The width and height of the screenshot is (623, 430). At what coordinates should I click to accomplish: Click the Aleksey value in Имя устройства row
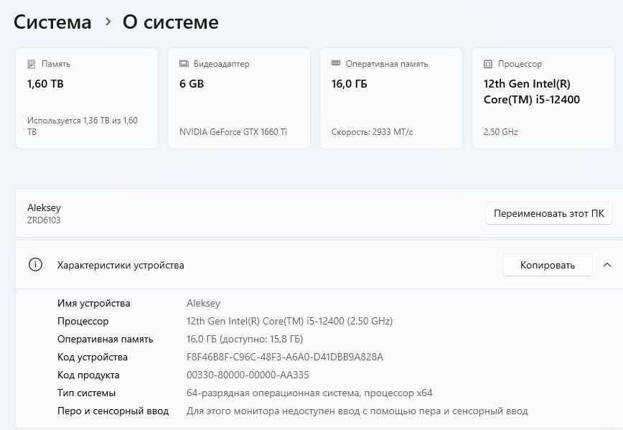(x=203, y=303)
